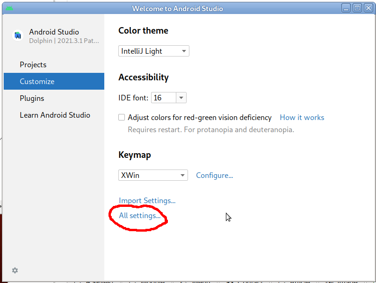Open the color theme combo box

click(153, 51)
